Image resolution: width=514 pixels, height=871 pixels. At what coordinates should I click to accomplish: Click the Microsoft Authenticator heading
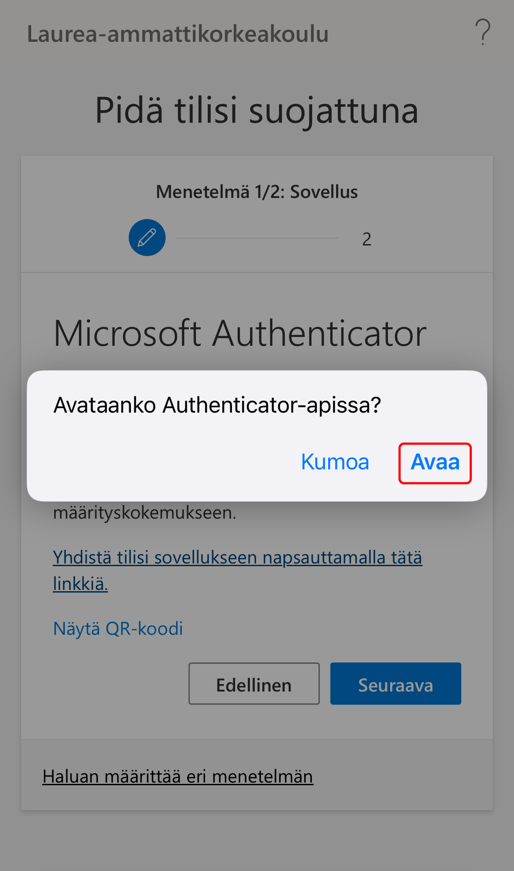point(240,333)
